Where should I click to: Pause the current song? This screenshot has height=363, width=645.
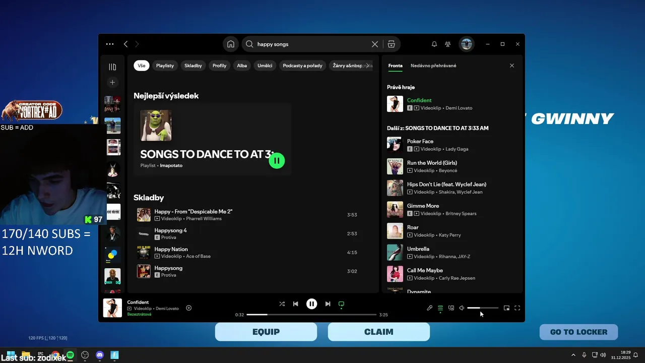coord(312,304)
